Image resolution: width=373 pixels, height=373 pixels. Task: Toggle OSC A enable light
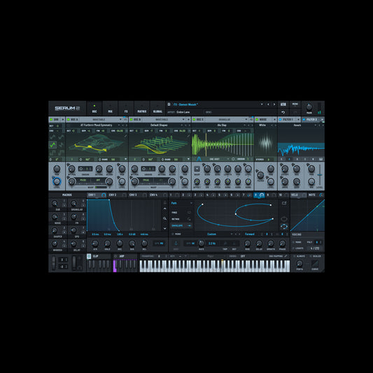click(68, 120)
